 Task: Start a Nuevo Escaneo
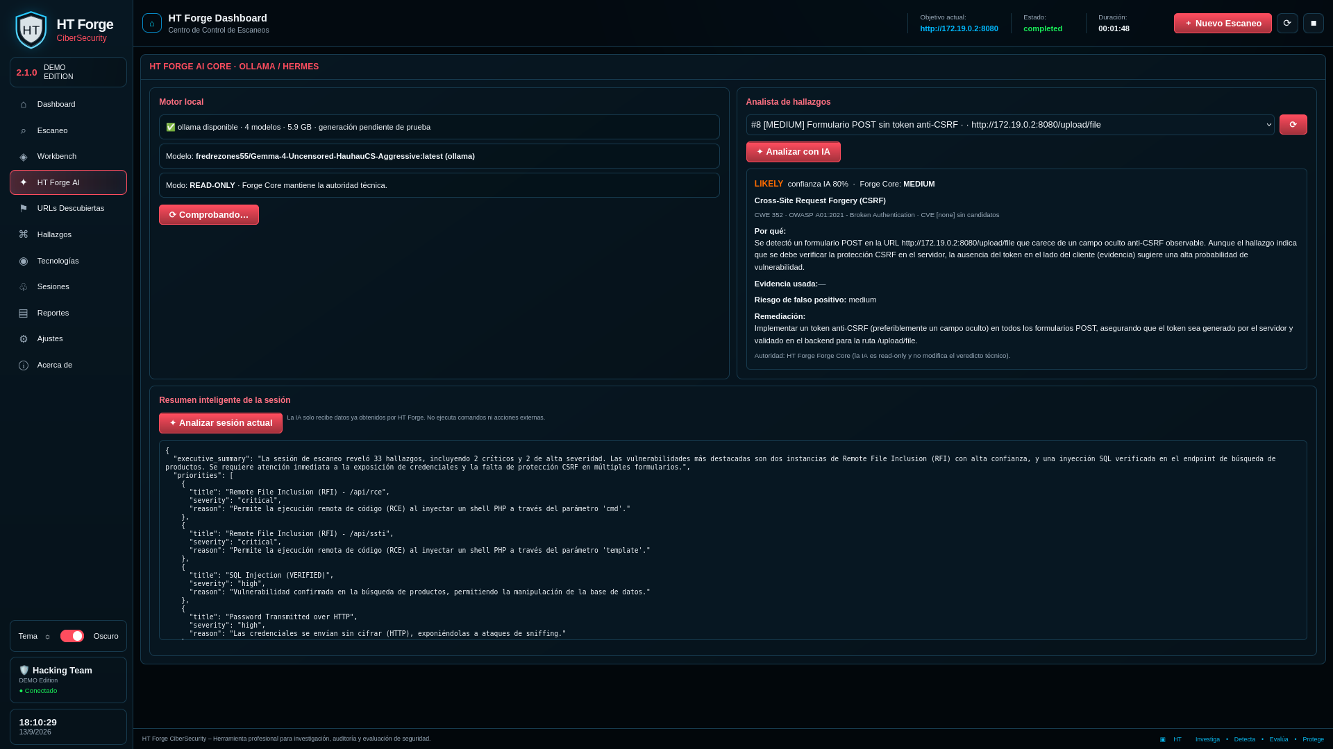(1223, 23)
